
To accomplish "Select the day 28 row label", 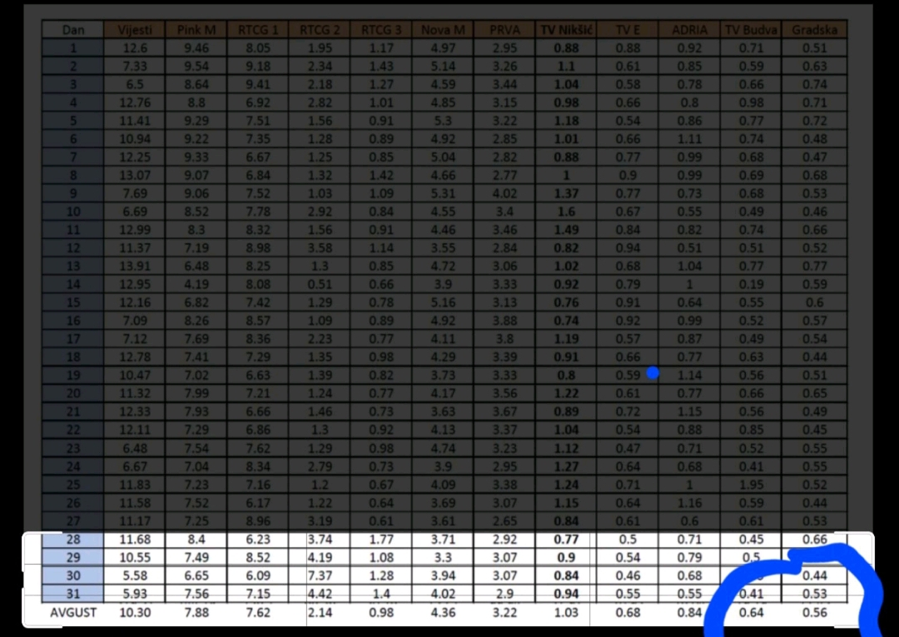I will coord(73,540).
